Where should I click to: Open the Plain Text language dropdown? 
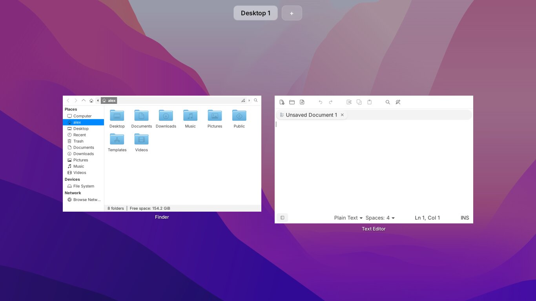coord(348,218)
